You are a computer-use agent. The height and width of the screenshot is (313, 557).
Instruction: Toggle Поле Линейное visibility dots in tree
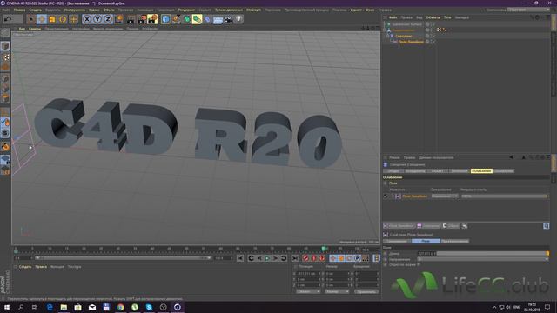[431, 42]
